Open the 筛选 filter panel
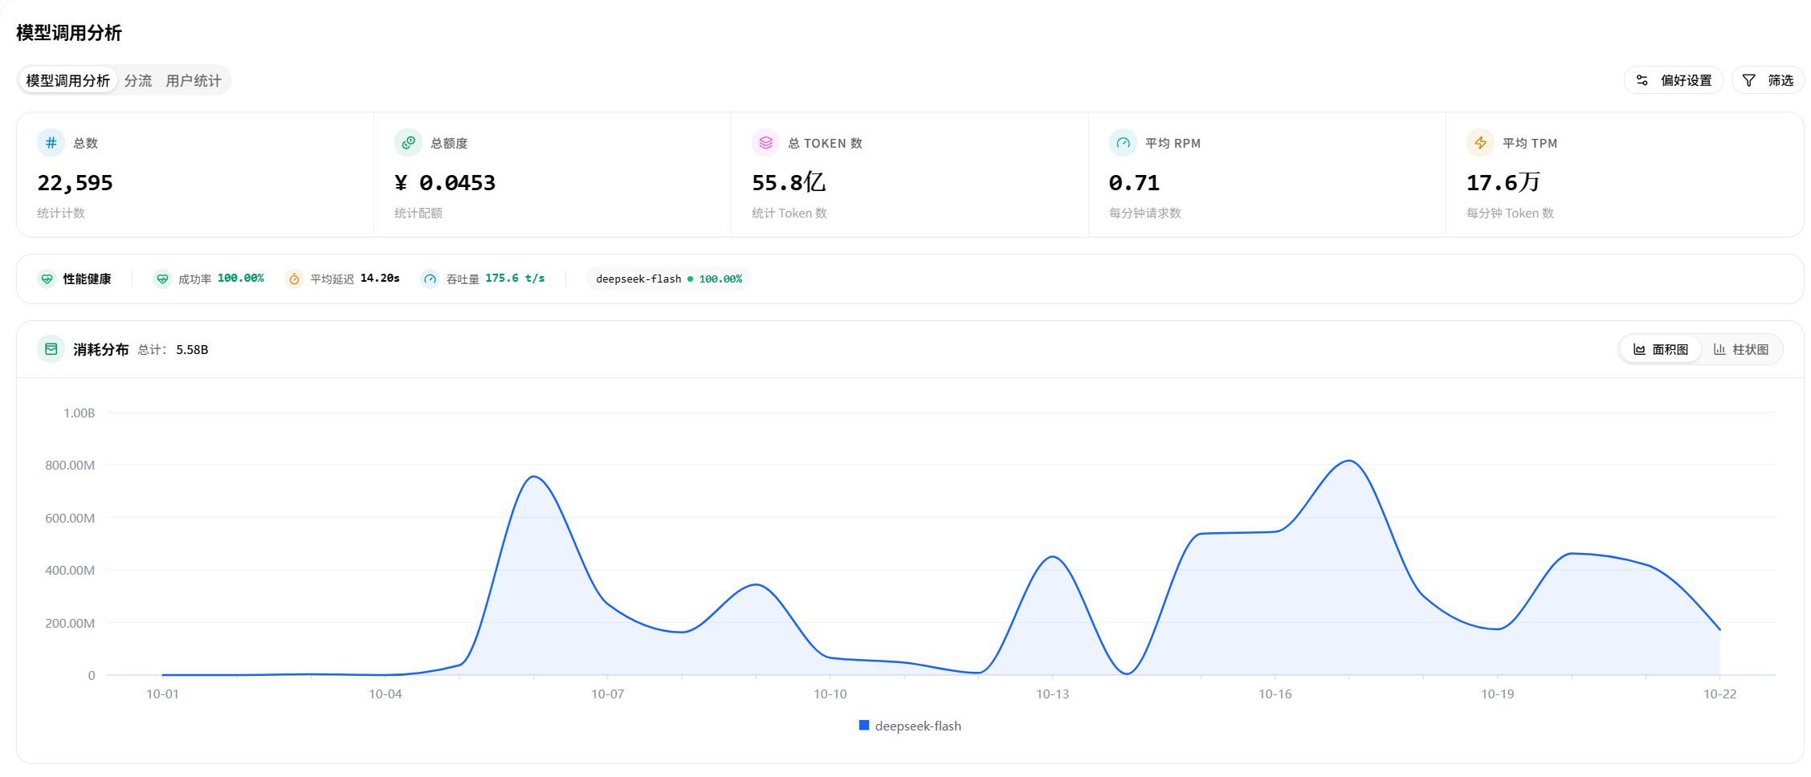Image resolution: width=1811 pixels, height=777 pixels. pos(1768,80)
